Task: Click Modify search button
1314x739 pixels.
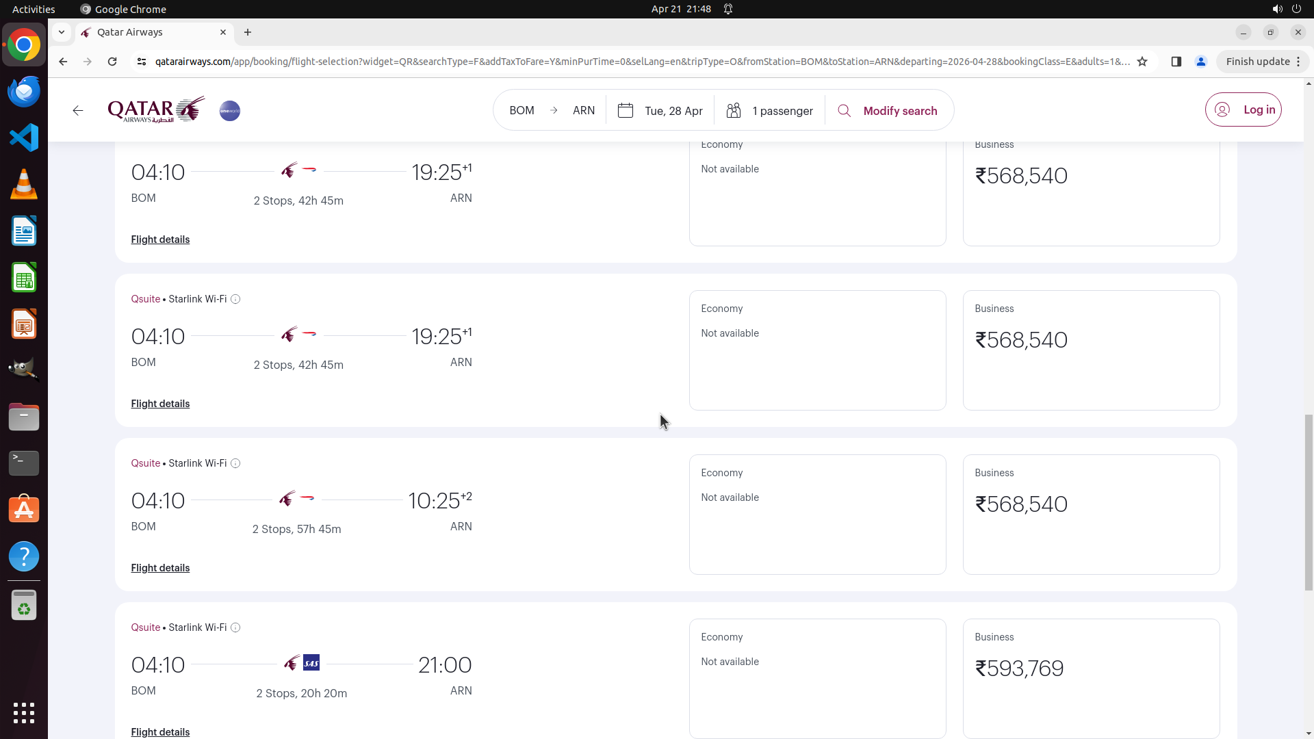Action: [x=887, y=111]
